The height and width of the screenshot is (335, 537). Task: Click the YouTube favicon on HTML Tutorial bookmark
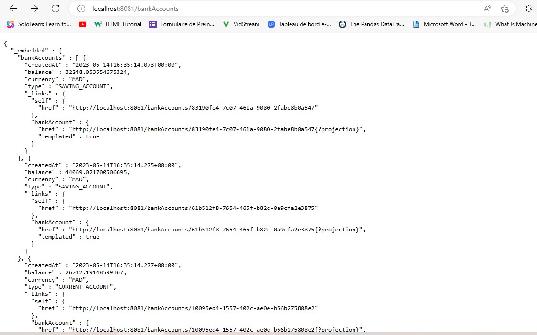tap(83, 24)
